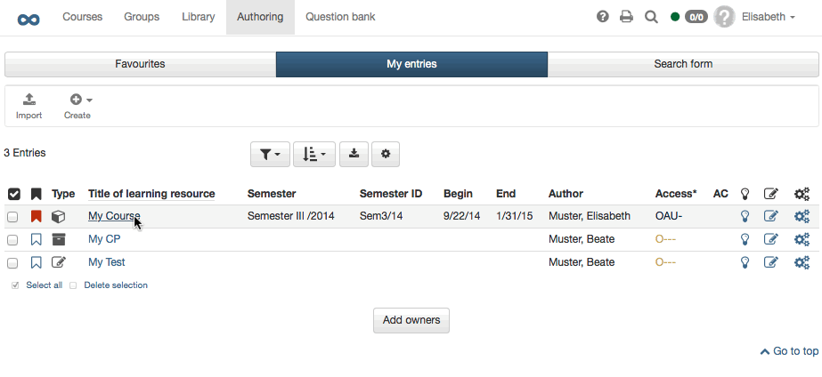The image size is (822, 377).
Task: Open the sort order dropdown
Action: click(313, 154)
